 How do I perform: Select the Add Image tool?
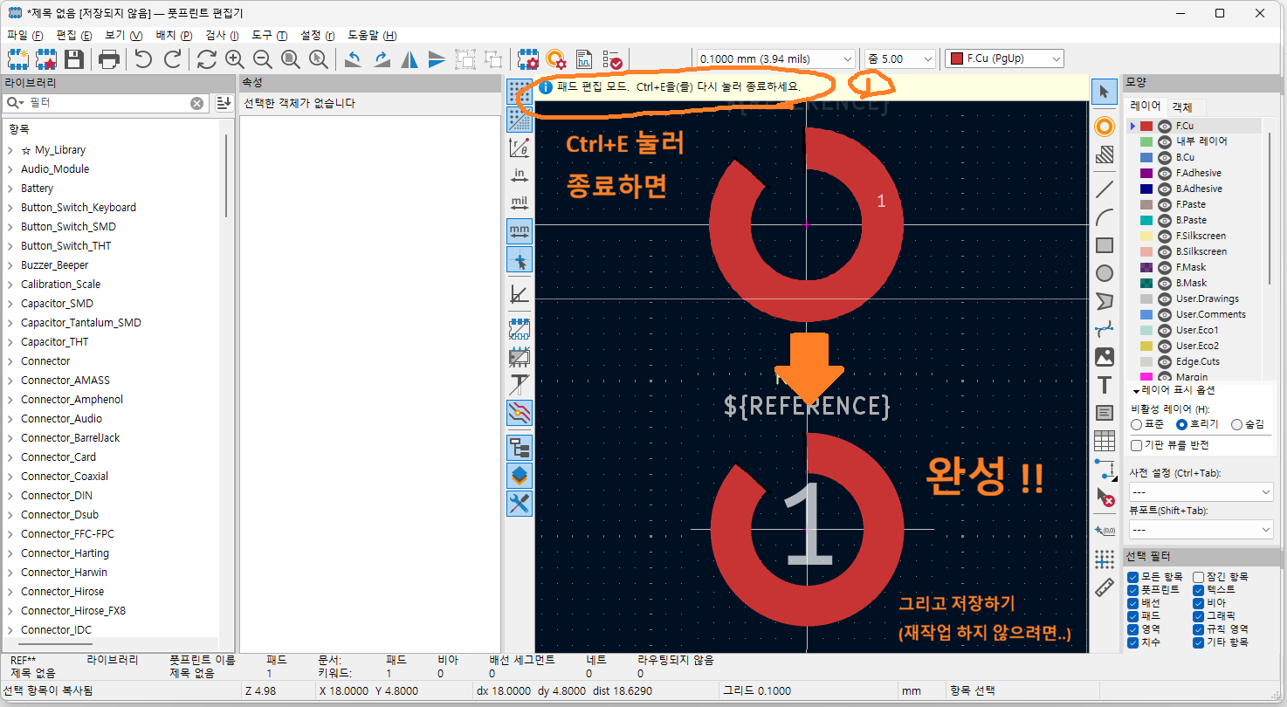[1105, 357]
